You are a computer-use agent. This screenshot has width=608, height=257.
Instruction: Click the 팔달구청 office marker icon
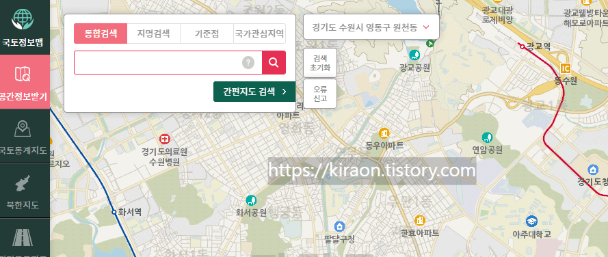coord(339,226)
